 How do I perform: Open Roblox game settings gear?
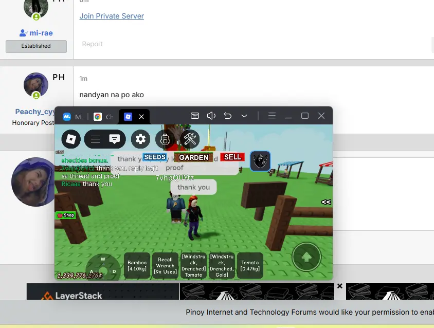coord(140,139)
